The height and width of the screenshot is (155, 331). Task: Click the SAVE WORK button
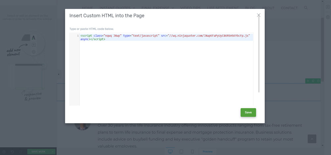click(38, 152)
